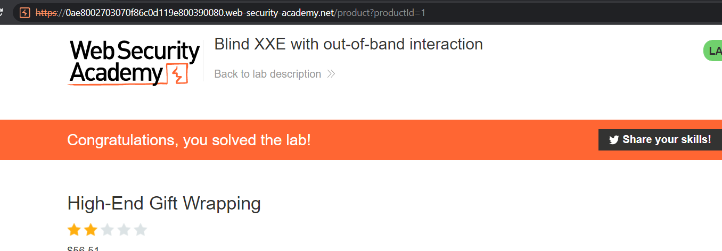Click the third grey rating star
Image resolution: width=722 pixels, height=251 pixels.
coord(107,230)
